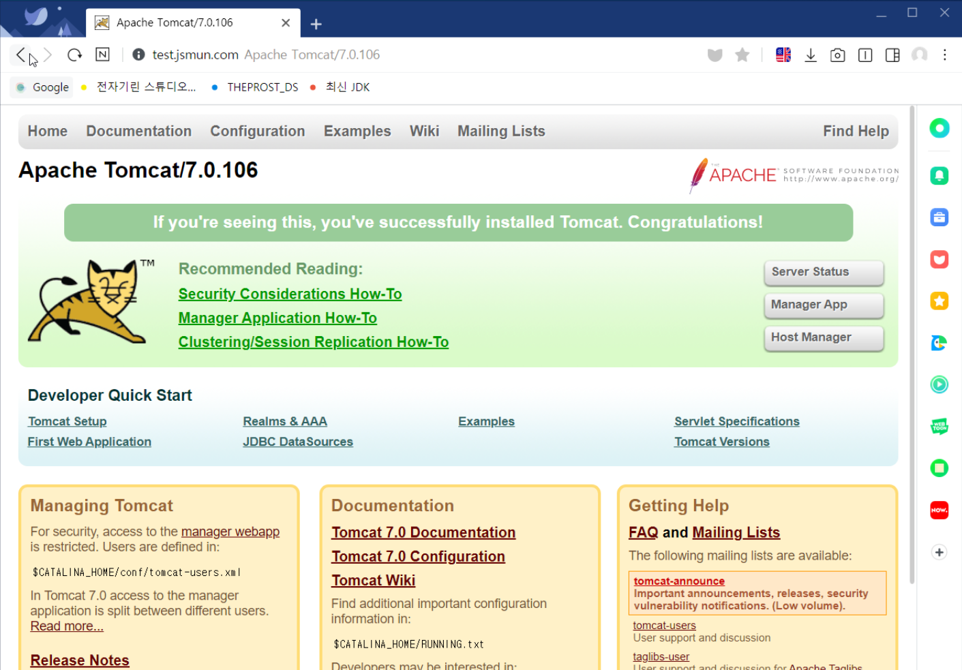
Task: Open the green square memo sidebar icon
Action: (x=940, y=468)
